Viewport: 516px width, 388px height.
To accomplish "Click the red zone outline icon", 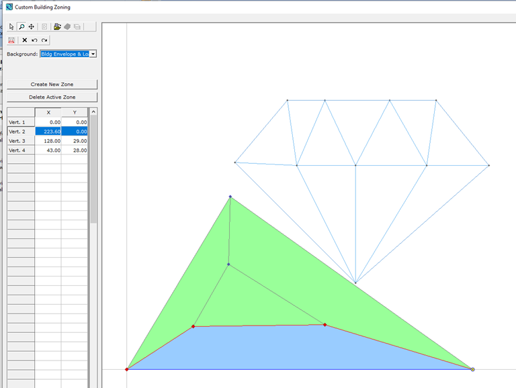I will point(11,40).
